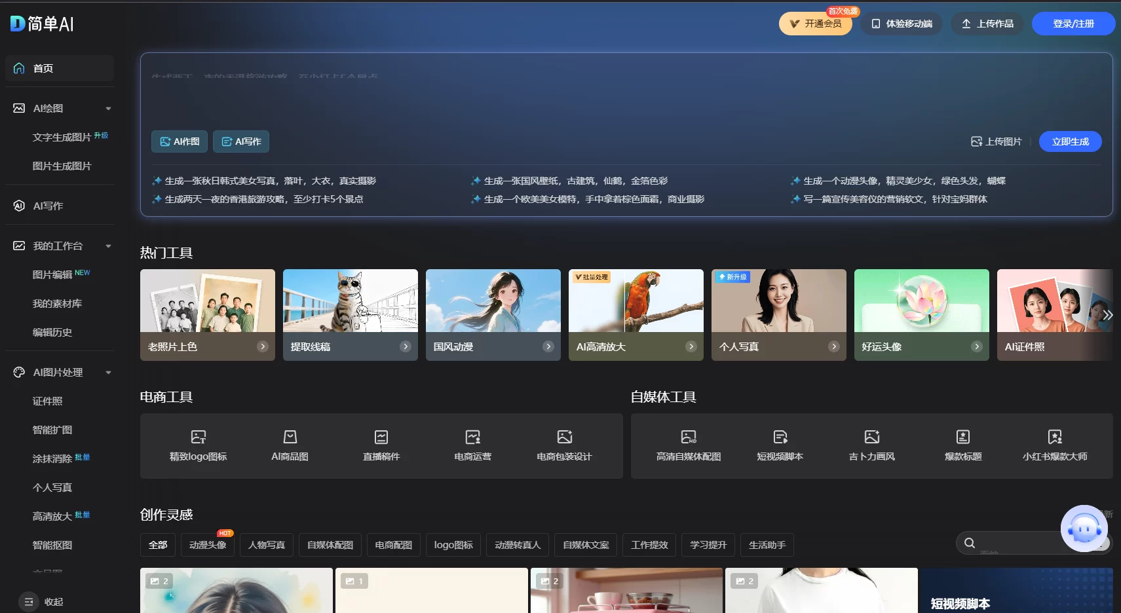The height and width of the screenshot is (613, 1121).
Task: Select the 动漫头像 inspiration tab
Action: tap(208, 545)
